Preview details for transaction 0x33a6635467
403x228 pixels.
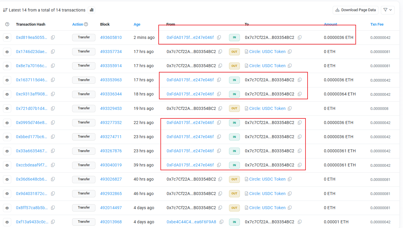pos(7,151)
